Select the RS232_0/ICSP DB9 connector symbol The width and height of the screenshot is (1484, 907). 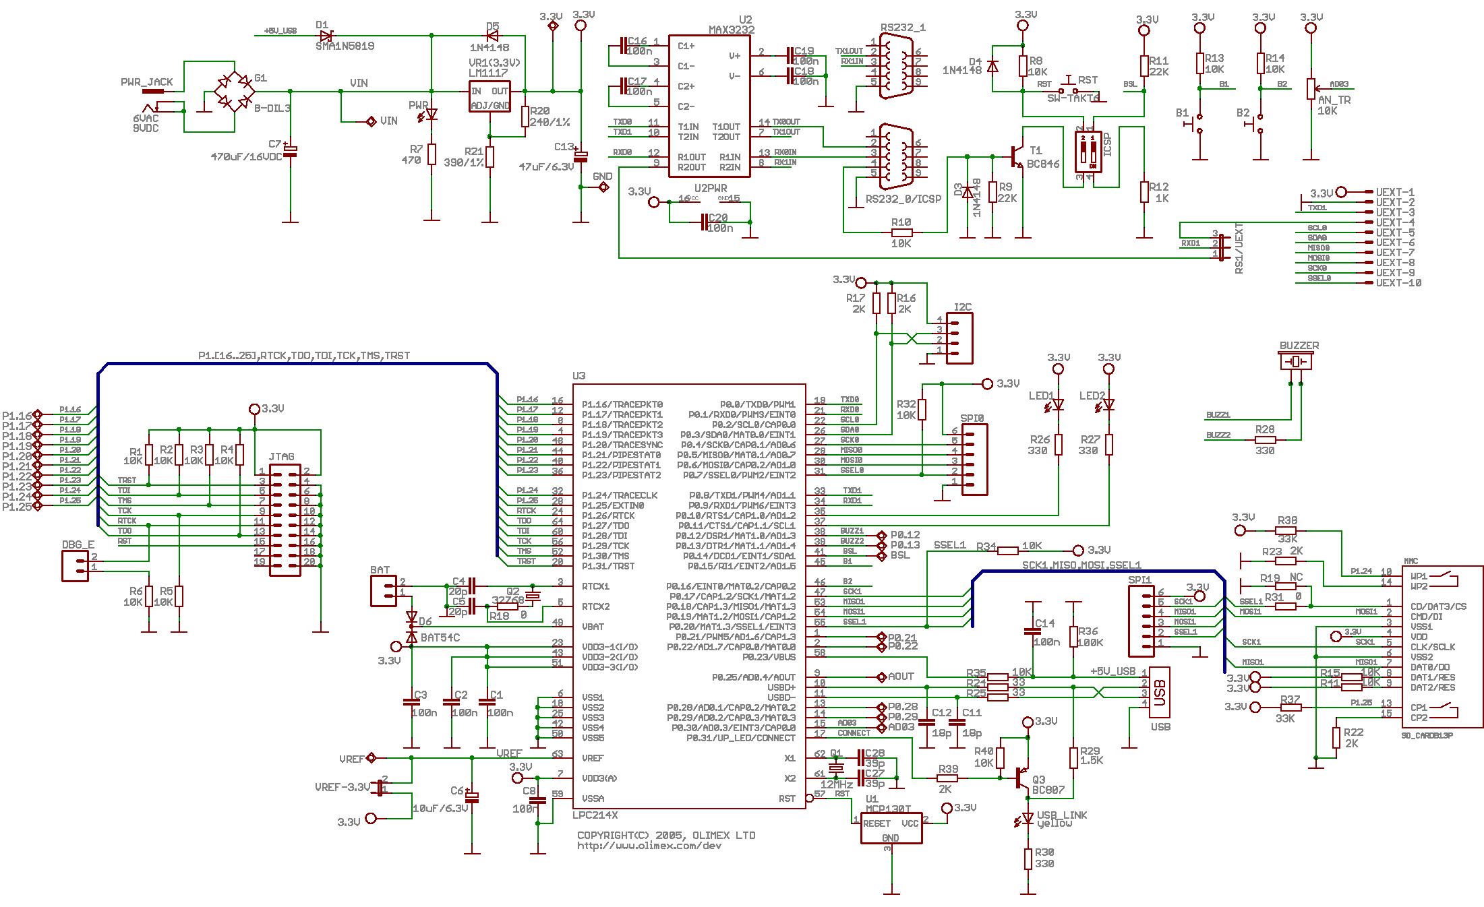pyautogui.click(x=896, y=156)
